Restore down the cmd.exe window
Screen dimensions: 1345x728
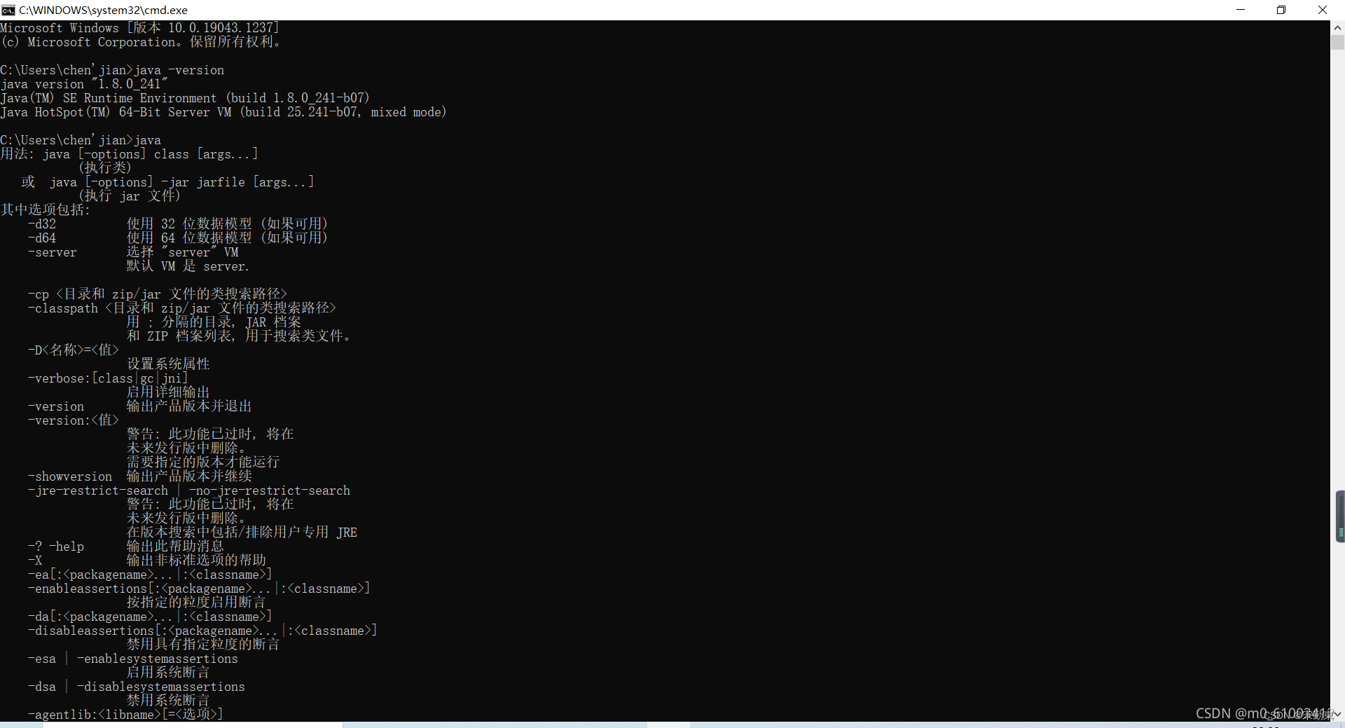1281,10
